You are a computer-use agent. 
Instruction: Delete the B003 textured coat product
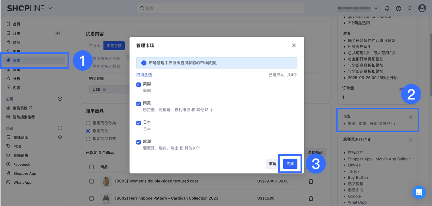(x=311, y=181)
